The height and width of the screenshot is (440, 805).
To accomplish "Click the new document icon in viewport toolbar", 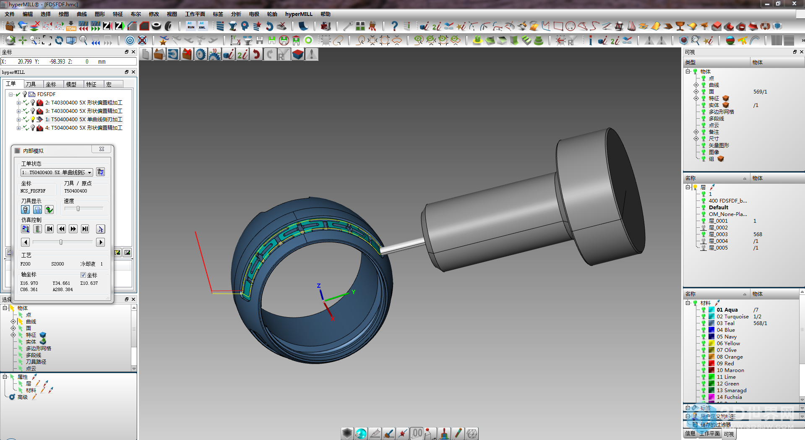I will [x=146, y=55].
